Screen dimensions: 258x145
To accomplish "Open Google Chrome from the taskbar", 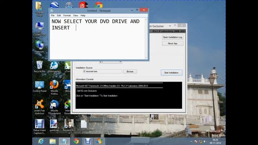I will coord(76,141).
